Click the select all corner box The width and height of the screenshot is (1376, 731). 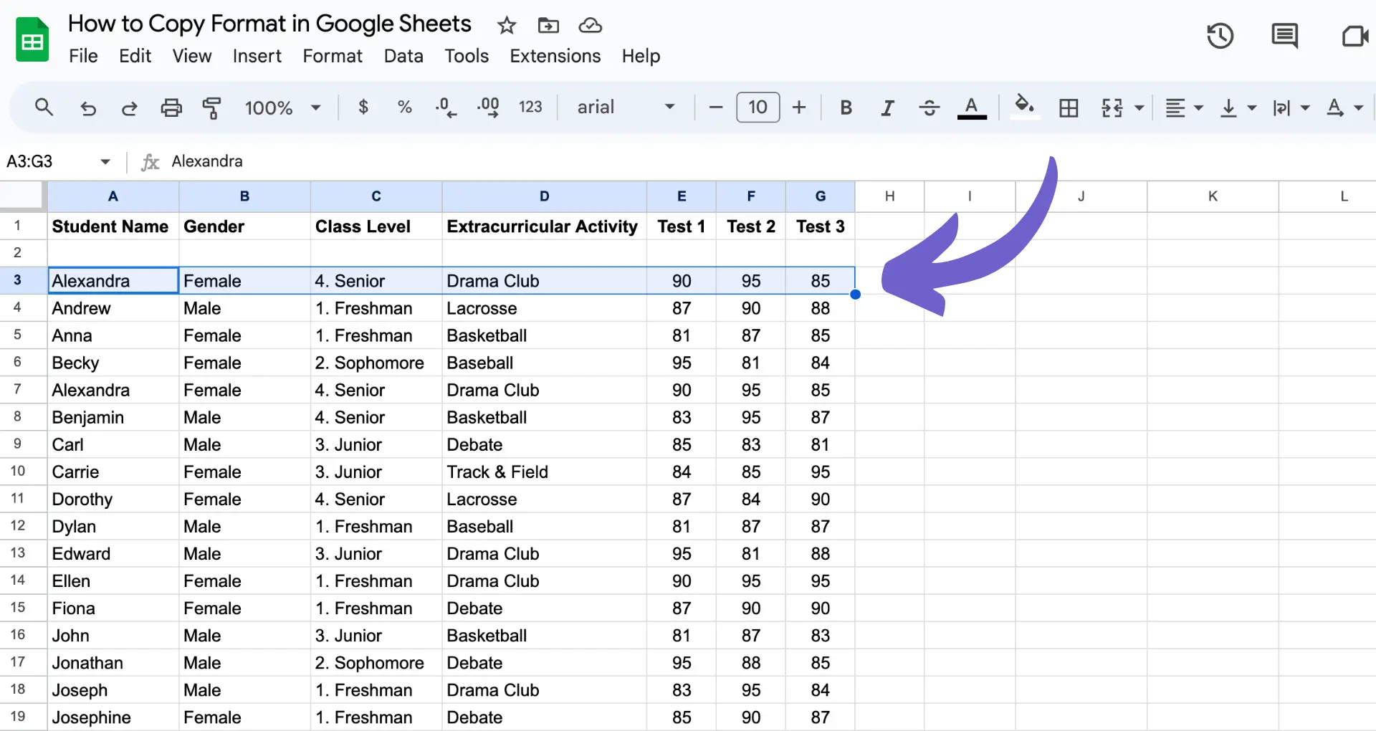pos(23,196)
